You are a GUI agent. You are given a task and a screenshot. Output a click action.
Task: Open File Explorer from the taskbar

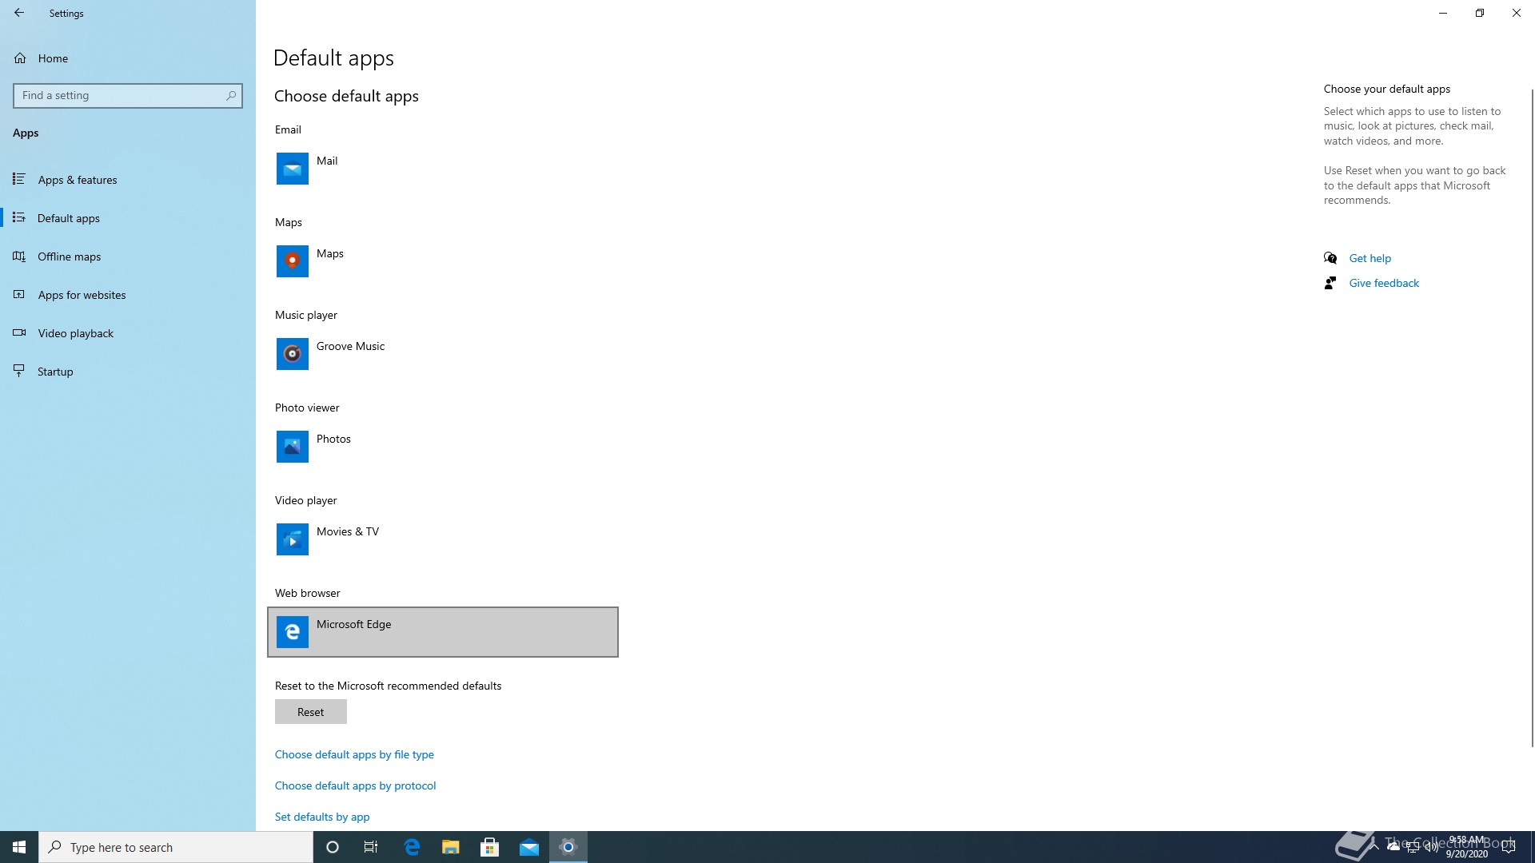(451, 847)
